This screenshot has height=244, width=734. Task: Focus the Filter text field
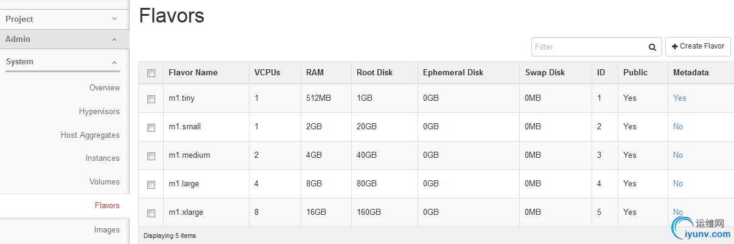pos(587,47)
